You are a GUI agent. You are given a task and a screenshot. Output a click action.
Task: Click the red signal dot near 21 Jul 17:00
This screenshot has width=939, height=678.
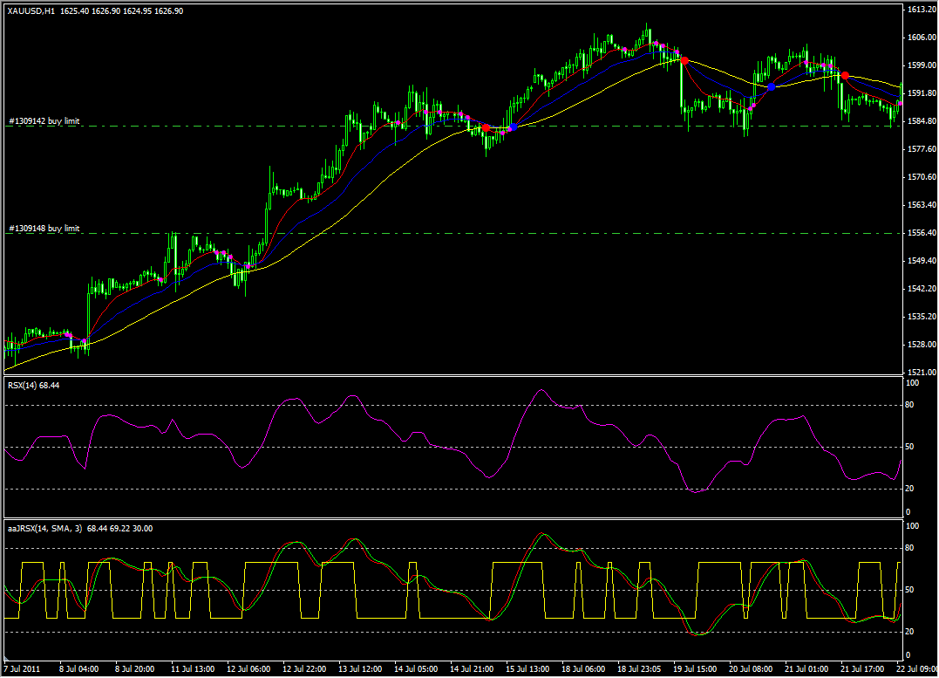(845, 76)
